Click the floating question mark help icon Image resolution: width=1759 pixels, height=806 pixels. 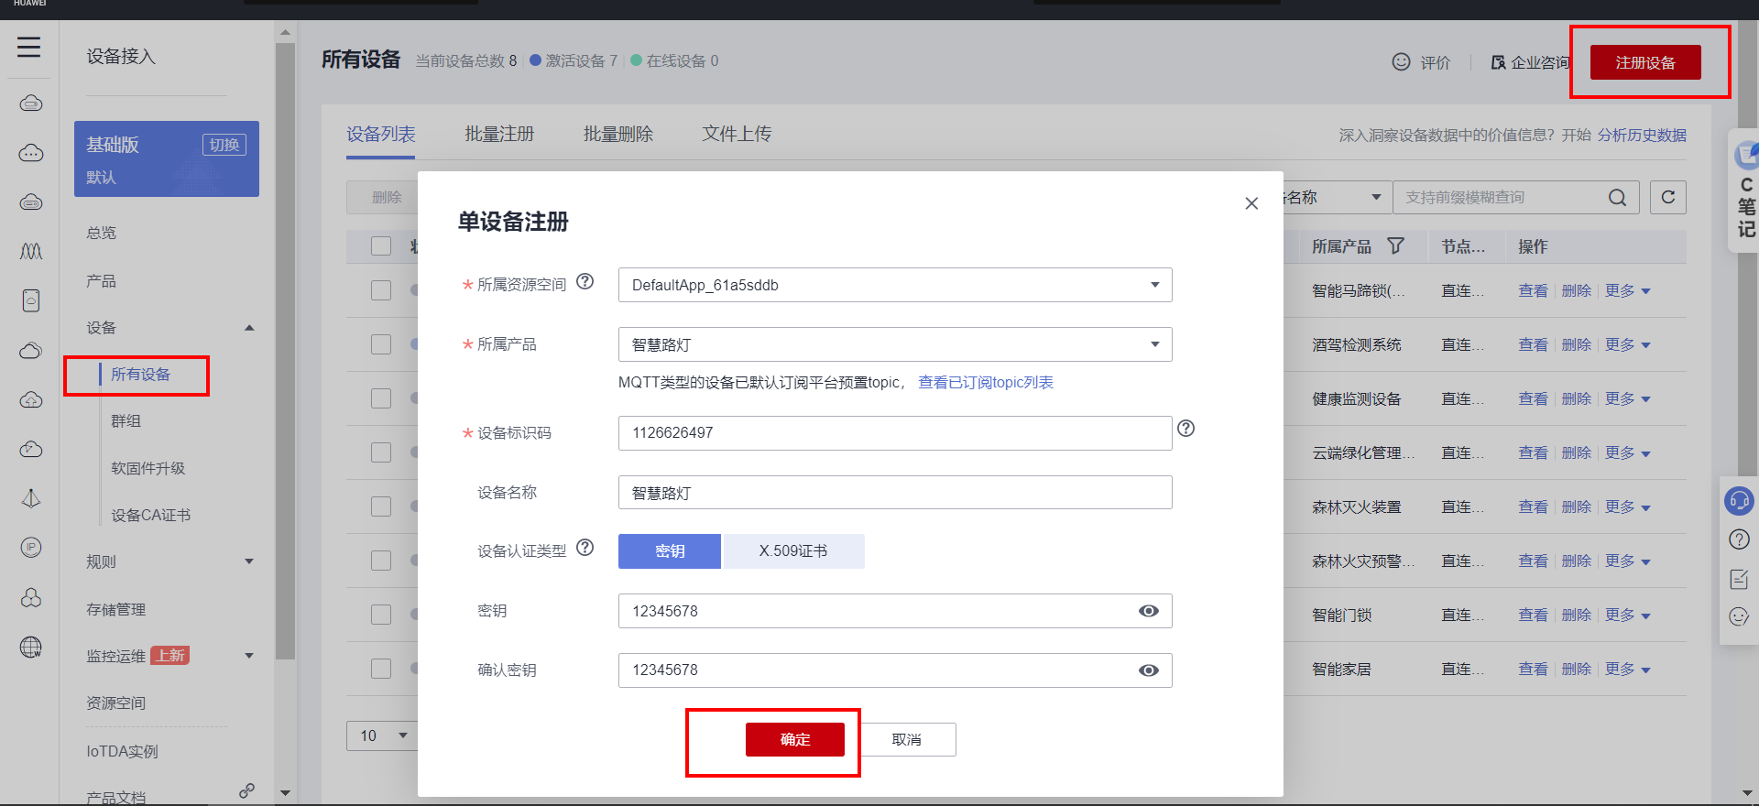pyautogui.click(x=1739, y=539)
